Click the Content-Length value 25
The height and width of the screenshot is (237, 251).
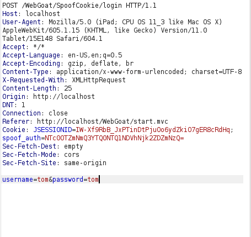[68, 88]
